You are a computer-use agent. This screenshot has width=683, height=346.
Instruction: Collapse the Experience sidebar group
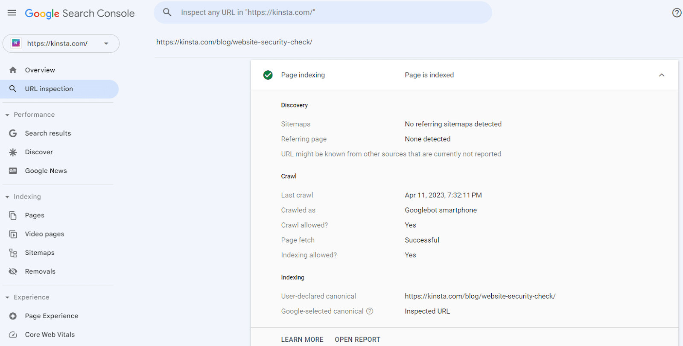pos(7,297)
